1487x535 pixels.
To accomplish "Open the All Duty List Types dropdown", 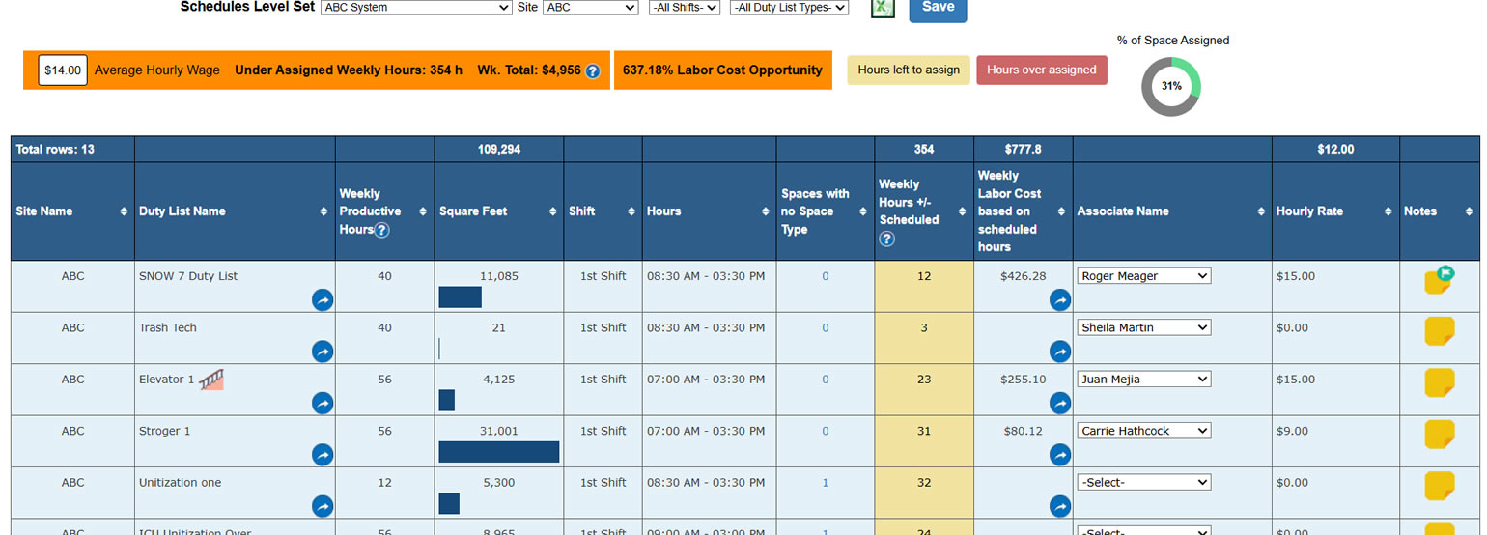I will 789,8.
